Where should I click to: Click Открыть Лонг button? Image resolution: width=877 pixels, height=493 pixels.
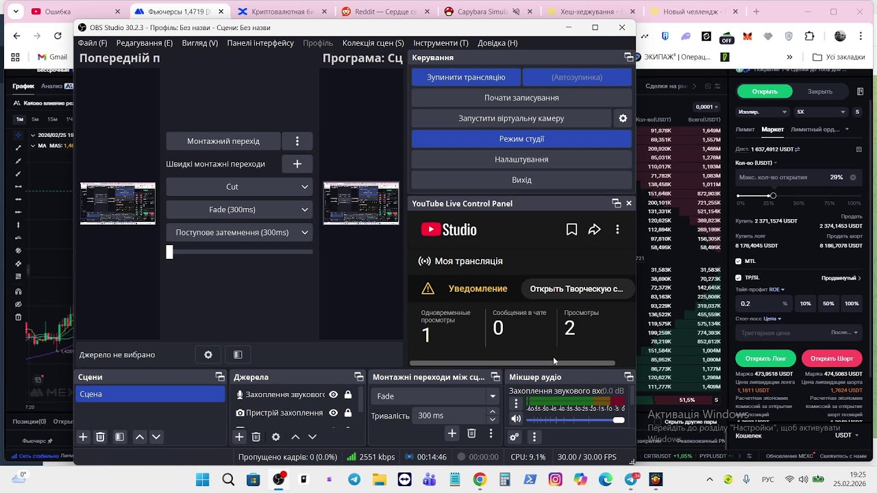pos(765,359)
